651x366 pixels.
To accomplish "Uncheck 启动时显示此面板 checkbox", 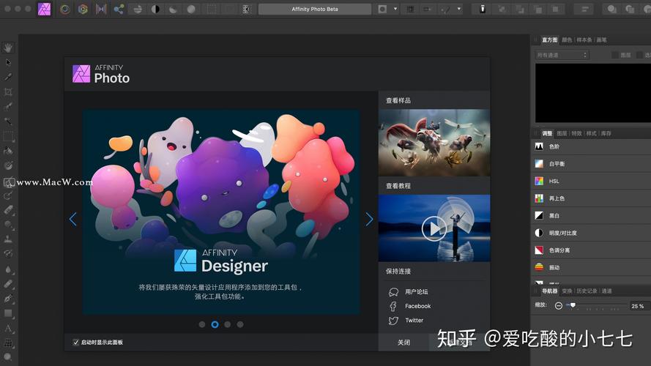I will pos(75,343).
